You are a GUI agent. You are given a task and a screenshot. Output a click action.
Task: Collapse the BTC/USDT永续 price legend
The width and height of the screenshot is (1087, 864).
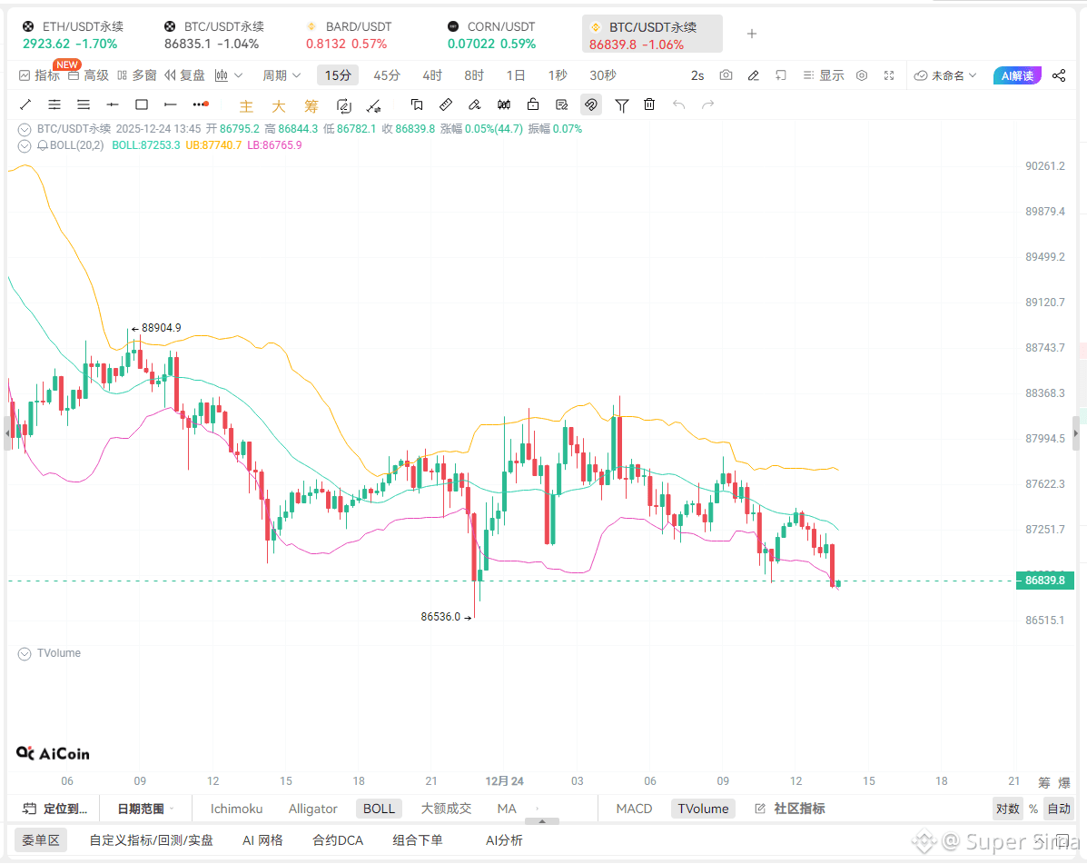click(x=25, y=129)
